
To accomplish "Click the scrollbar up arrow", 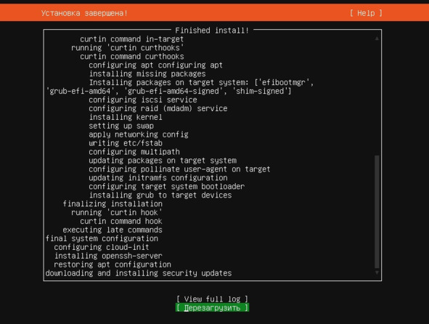I will point(377,39).
